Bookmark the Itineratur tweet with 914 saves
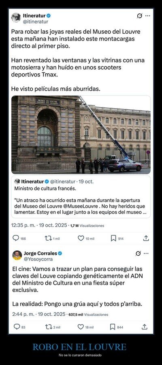Viewport: 162px width, 365px height. [113, 238]
